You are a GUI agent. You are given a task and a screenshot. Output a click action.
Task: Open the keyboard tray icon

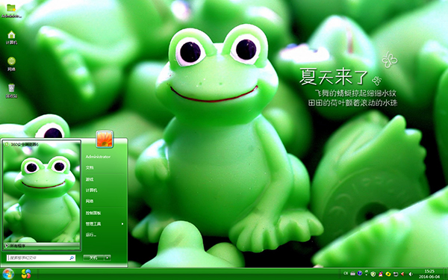[353, 274]
